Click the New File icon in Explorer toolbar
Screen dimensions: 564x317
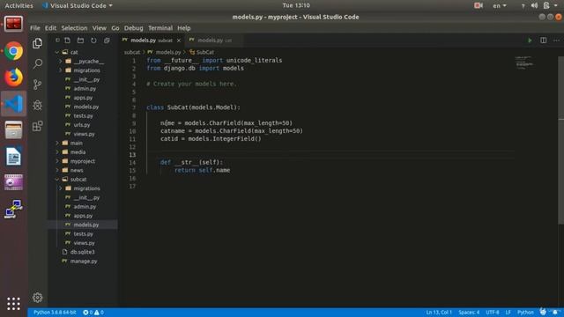click(67, 41)
